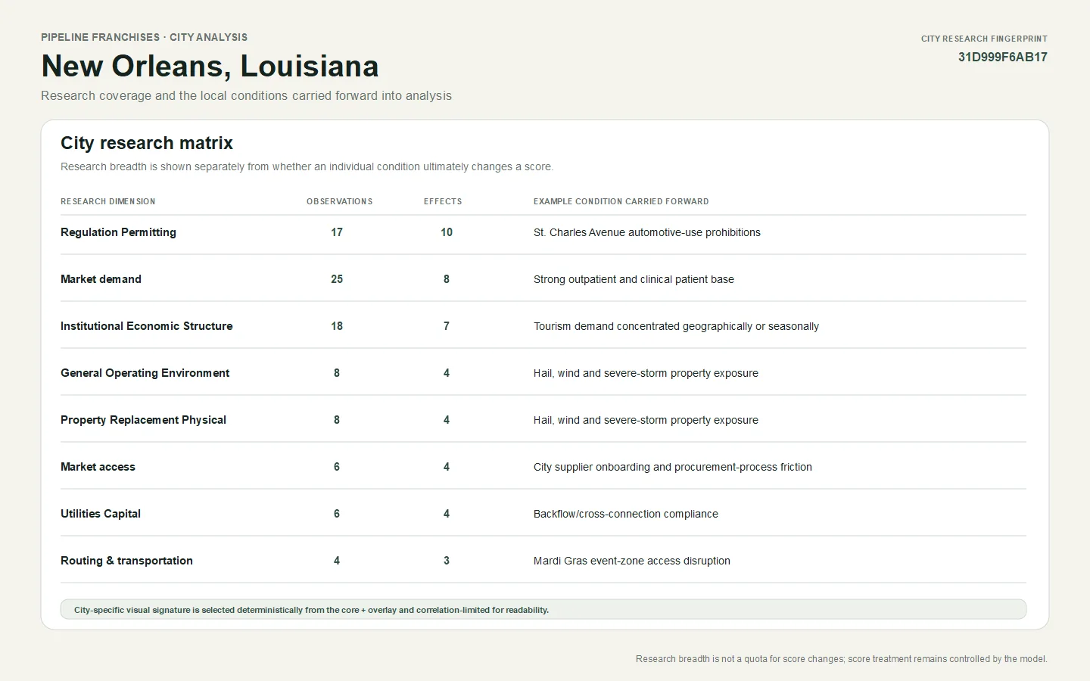The width and height of the screenshot is (1090, 681).
Task: Click the observations value 25 for Market demand
Action: (x=337, y=279)
